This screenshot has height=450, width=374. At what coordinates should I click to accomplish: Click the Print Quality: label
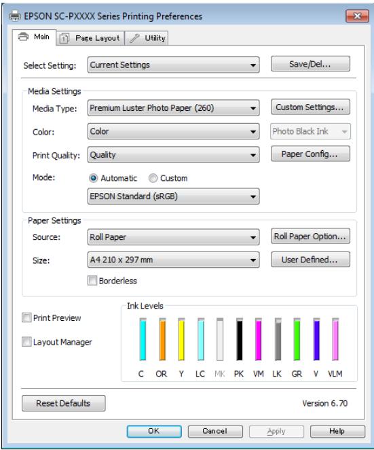point(56,156)
